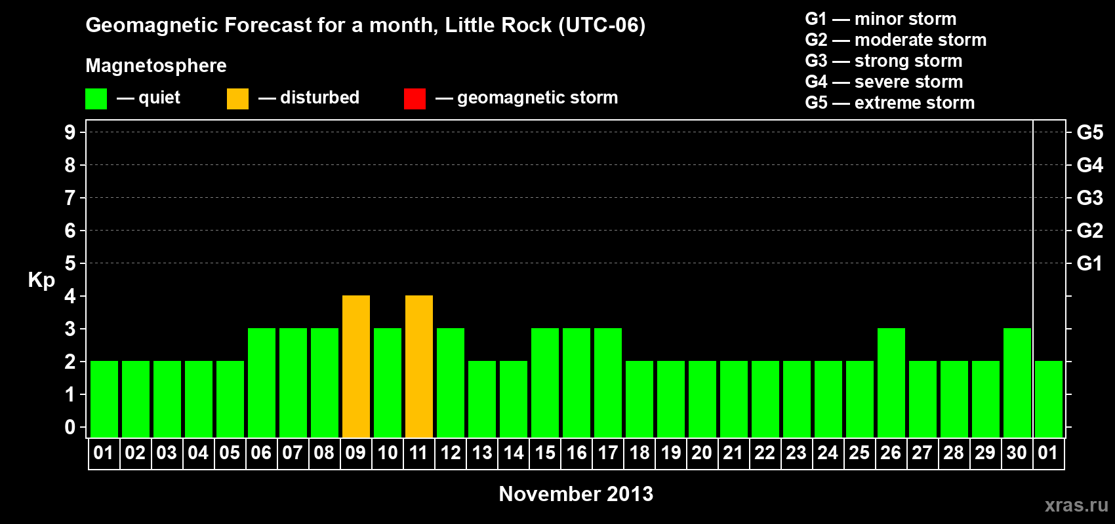The height and width of the screenshot is (524, 1115).
Task: Click the Kp value 9 axis label
Action: pyautogui.click(x=70, y=132)
